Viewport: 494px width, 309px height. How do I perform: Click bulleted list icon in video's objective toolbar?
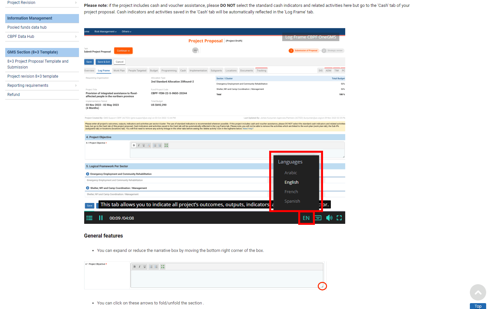[x=155, y=145]
